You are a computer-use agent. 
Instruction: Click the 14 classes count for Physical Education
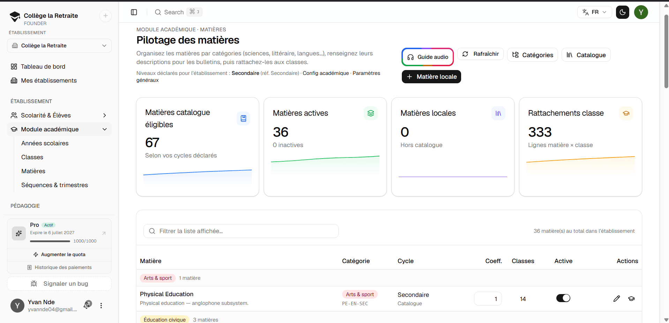coord(523,299)
